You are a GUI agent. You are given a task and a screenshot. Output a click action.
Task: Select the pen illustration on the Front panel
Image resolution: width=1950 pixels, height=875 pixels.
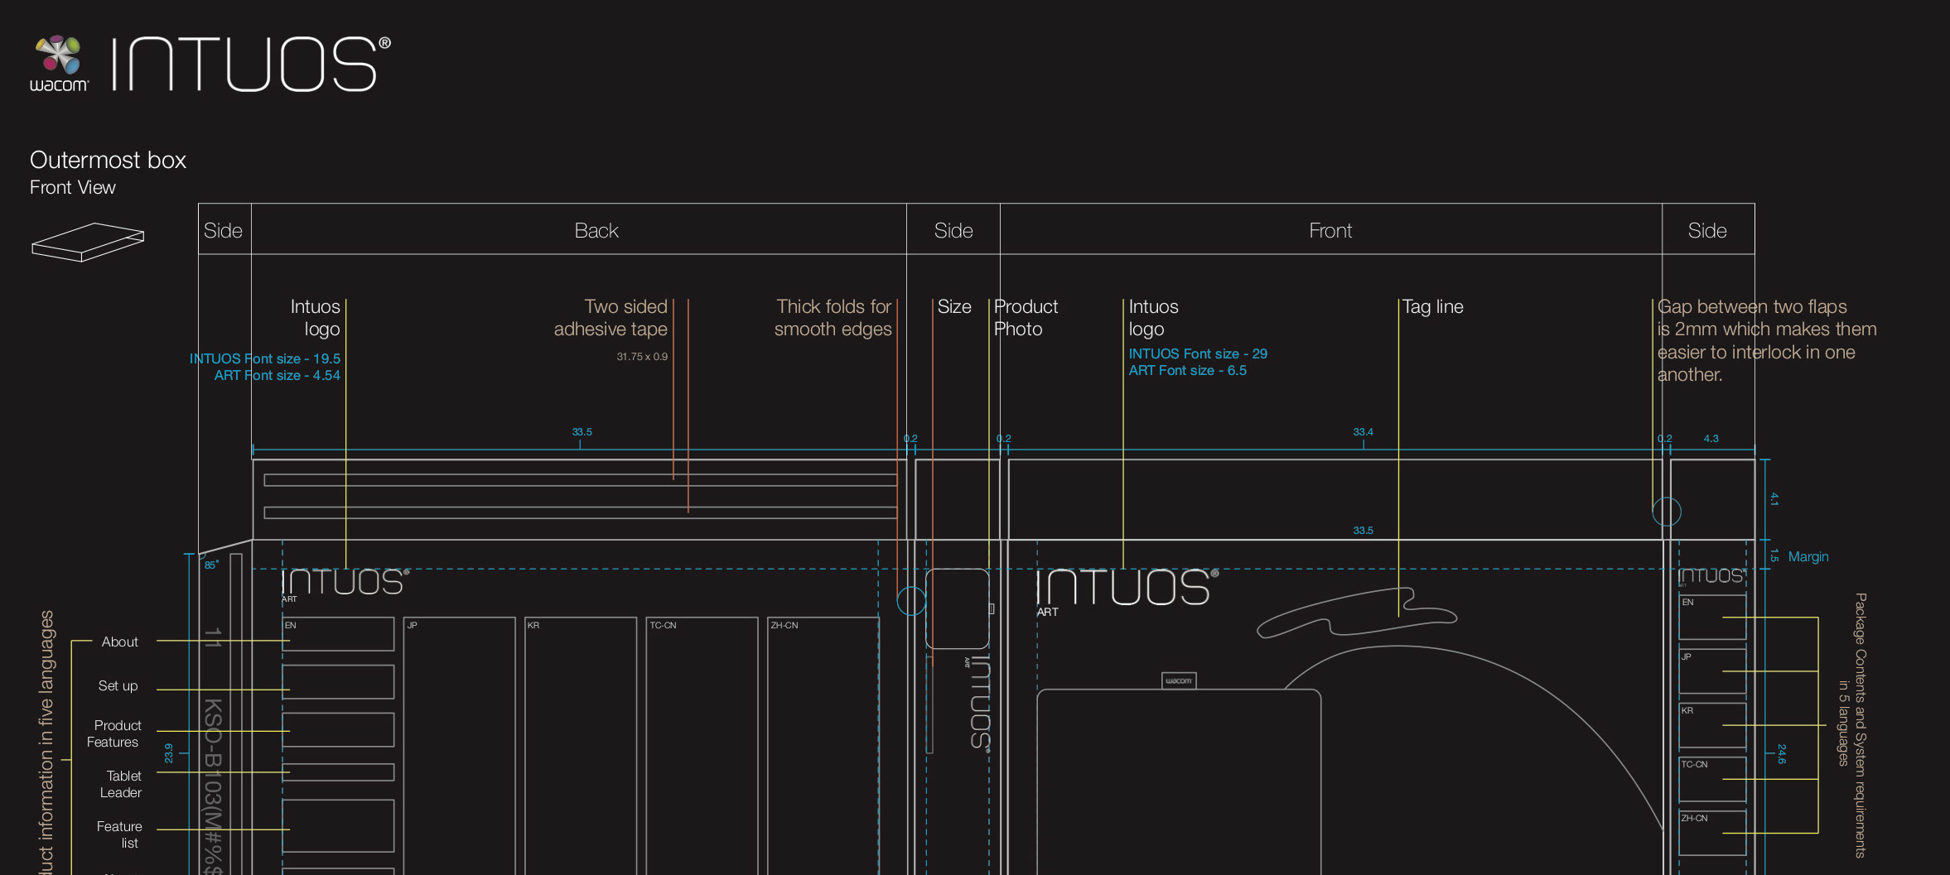pyautogui.click(x=1357, y=613)
